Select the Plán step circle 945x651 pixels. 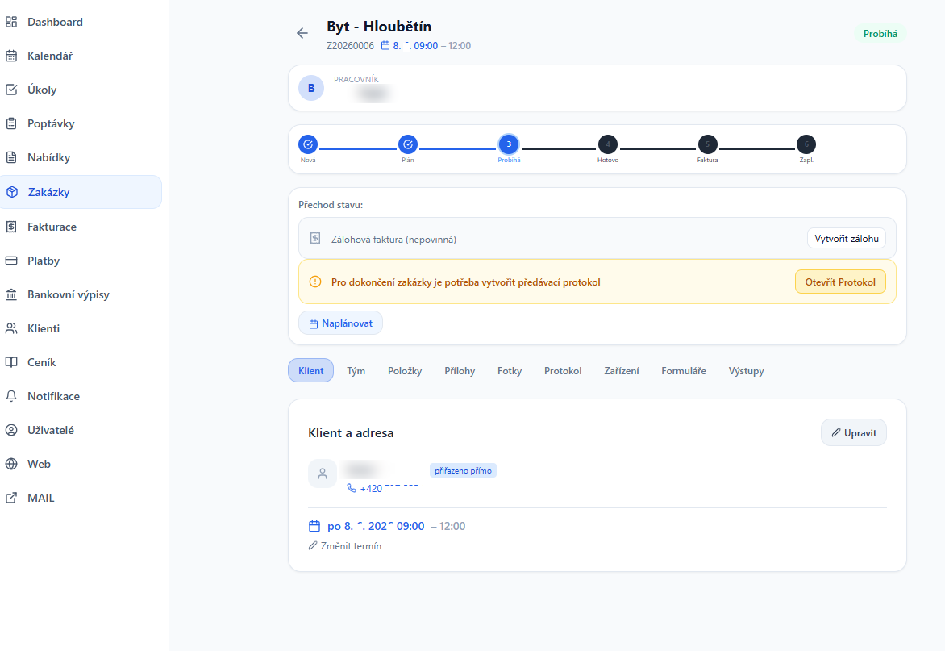(408, 144)
